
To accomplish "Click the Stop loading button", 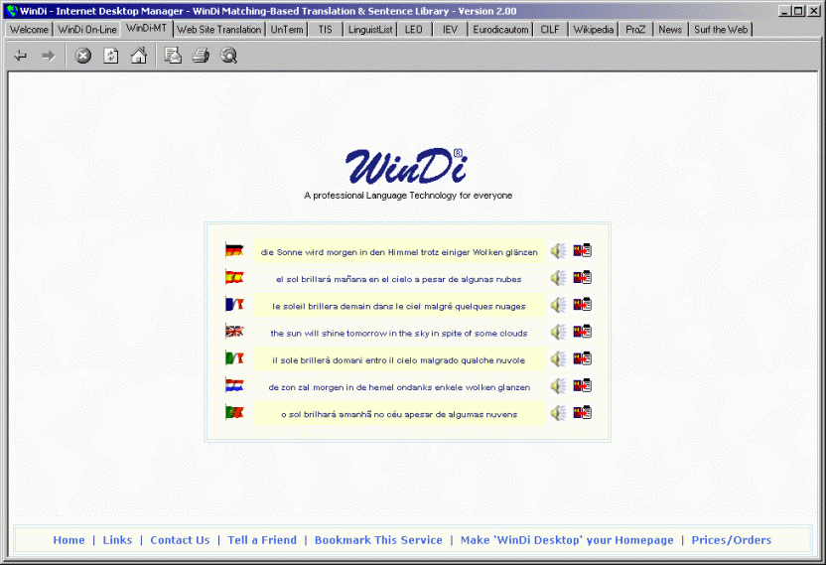I will (x=83, y=56).
